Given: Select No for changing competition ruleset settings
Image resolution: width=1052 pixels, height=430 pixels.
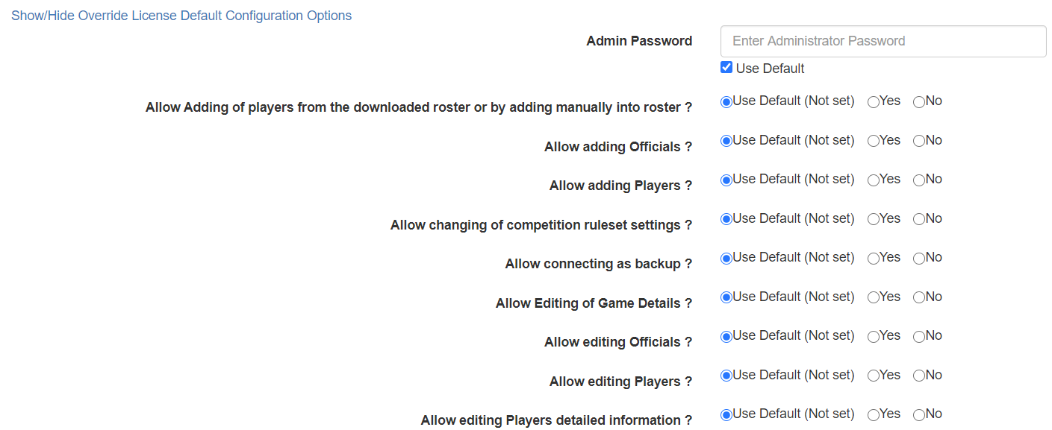Looking at the screenshot, I should (x=919, y=219).
